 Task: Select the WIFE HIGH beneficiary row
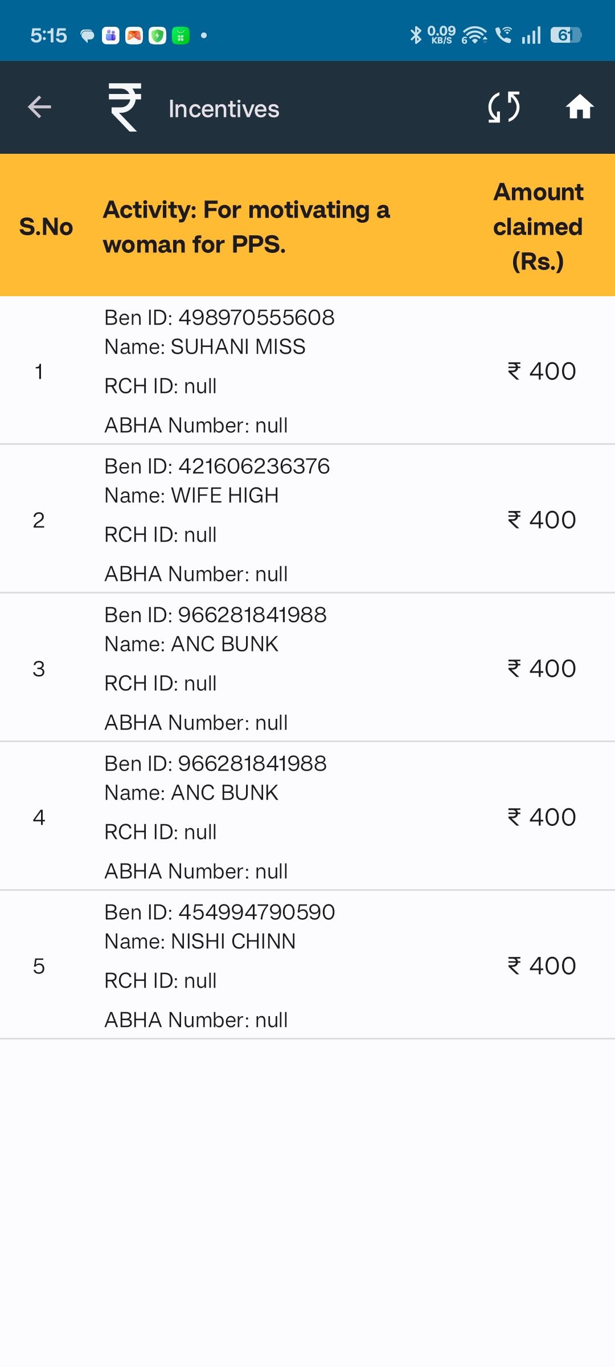307,519
